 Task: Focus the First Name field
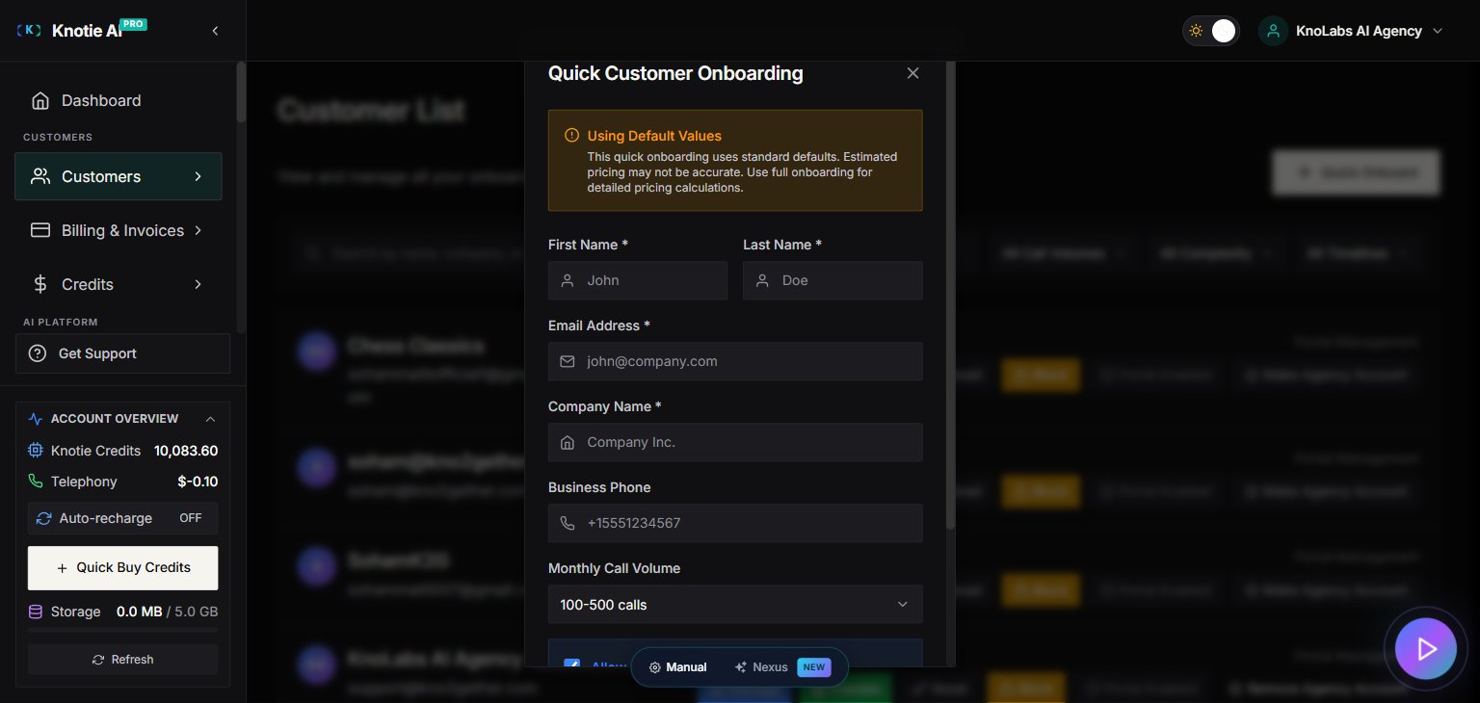(x=638, y=280)
